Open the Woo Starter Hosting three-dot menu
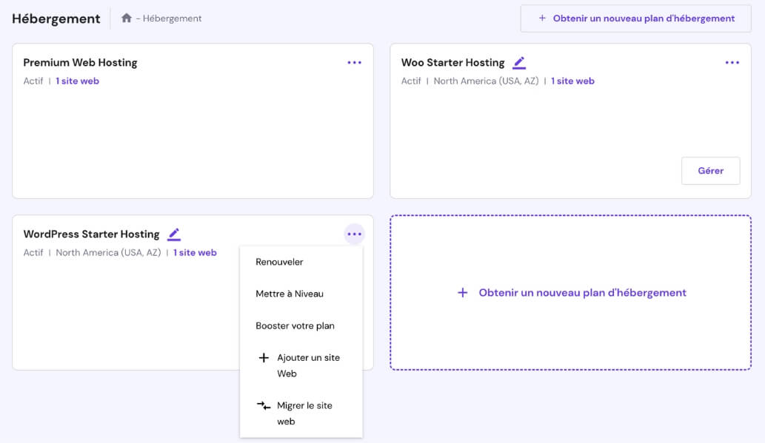The height and width of the screenshot is (443, 765). (732, 62)
